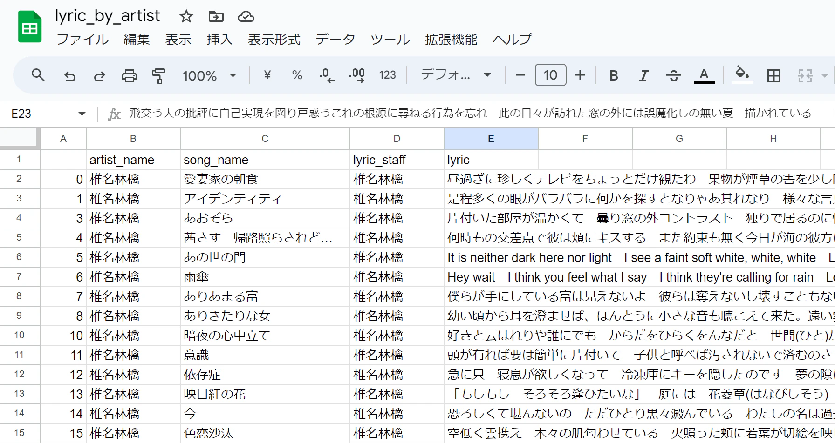Print the spreadsheet

point(129,75)
